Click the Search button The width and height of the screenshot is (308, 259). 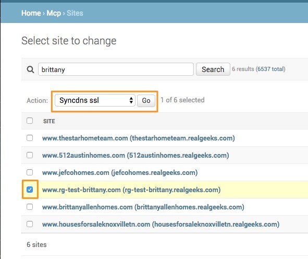coord(213,69)
